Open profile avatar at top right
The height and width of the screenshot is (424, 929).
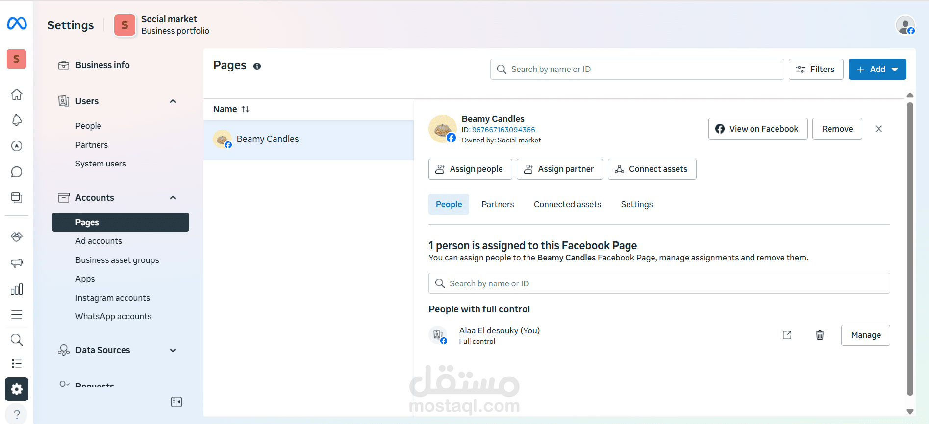905,25
